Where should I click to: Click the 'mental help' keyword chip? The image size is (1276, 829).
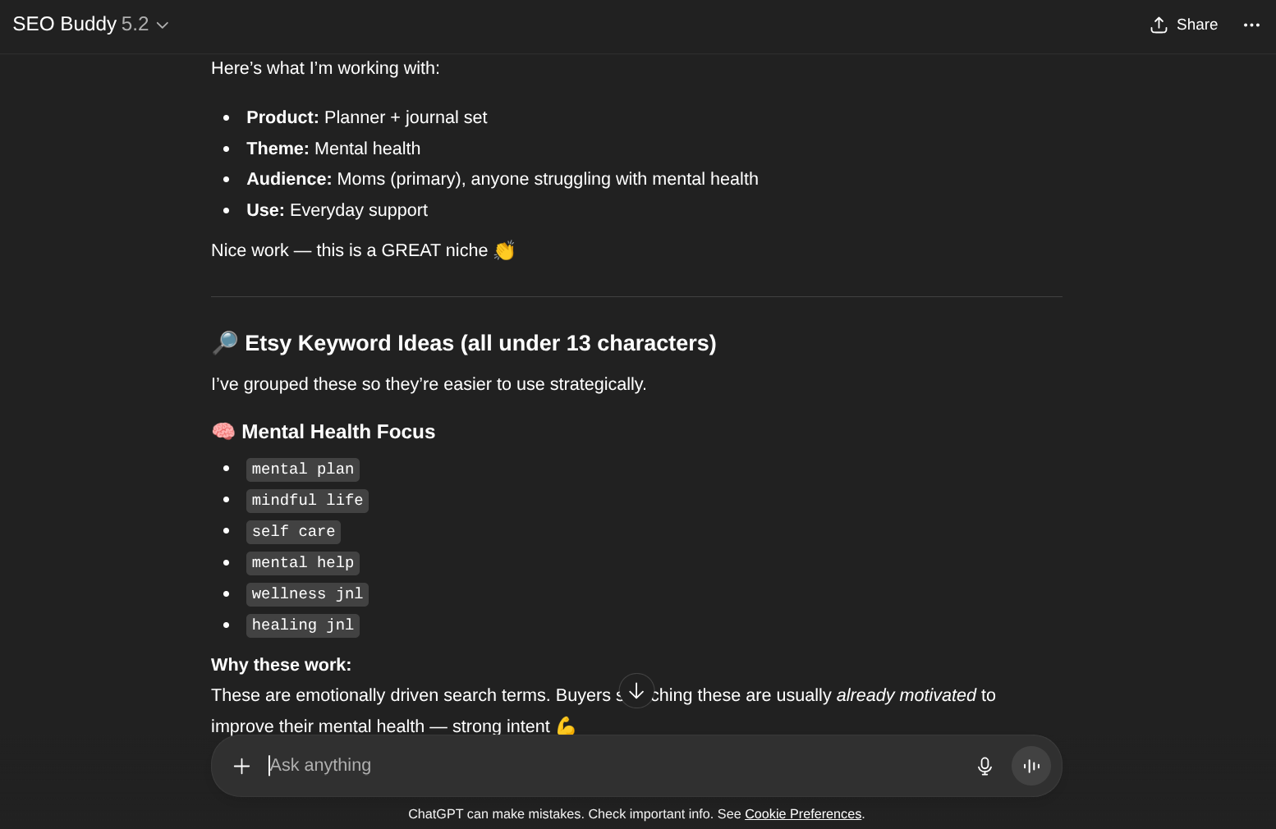click(302, 563)
